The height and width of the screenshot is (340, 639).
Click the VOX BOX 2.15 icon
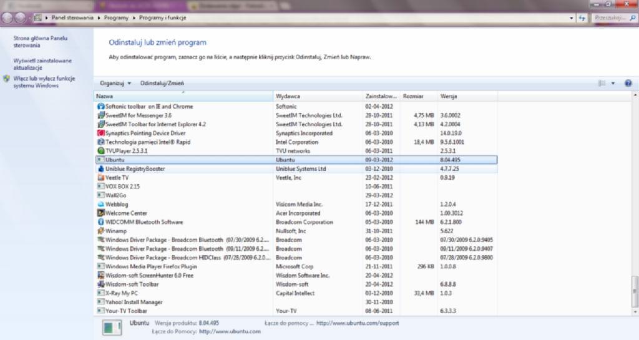pos(100,187)
